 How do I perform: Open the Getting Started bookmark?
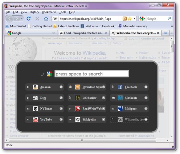click(x=40, y=26)
